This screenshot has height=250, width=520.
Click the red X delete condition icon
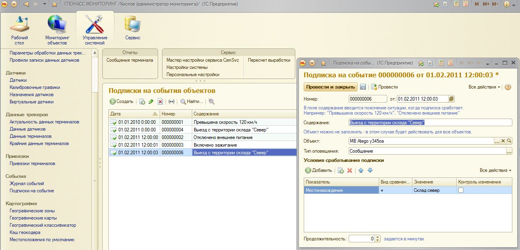(x=349, y=170)
